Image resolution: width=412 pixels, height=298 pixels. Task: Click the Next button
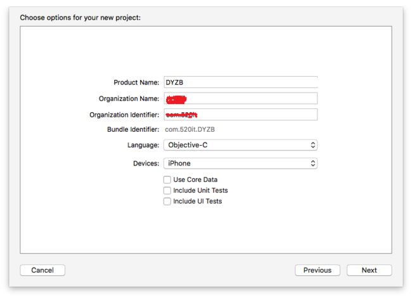click(x=369, y=270)
